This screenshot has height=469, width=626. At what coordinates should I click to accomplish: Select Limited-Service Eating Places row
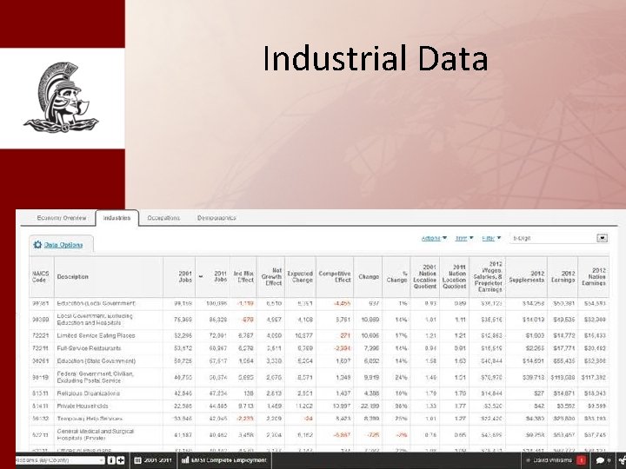[x=319, y=336]
